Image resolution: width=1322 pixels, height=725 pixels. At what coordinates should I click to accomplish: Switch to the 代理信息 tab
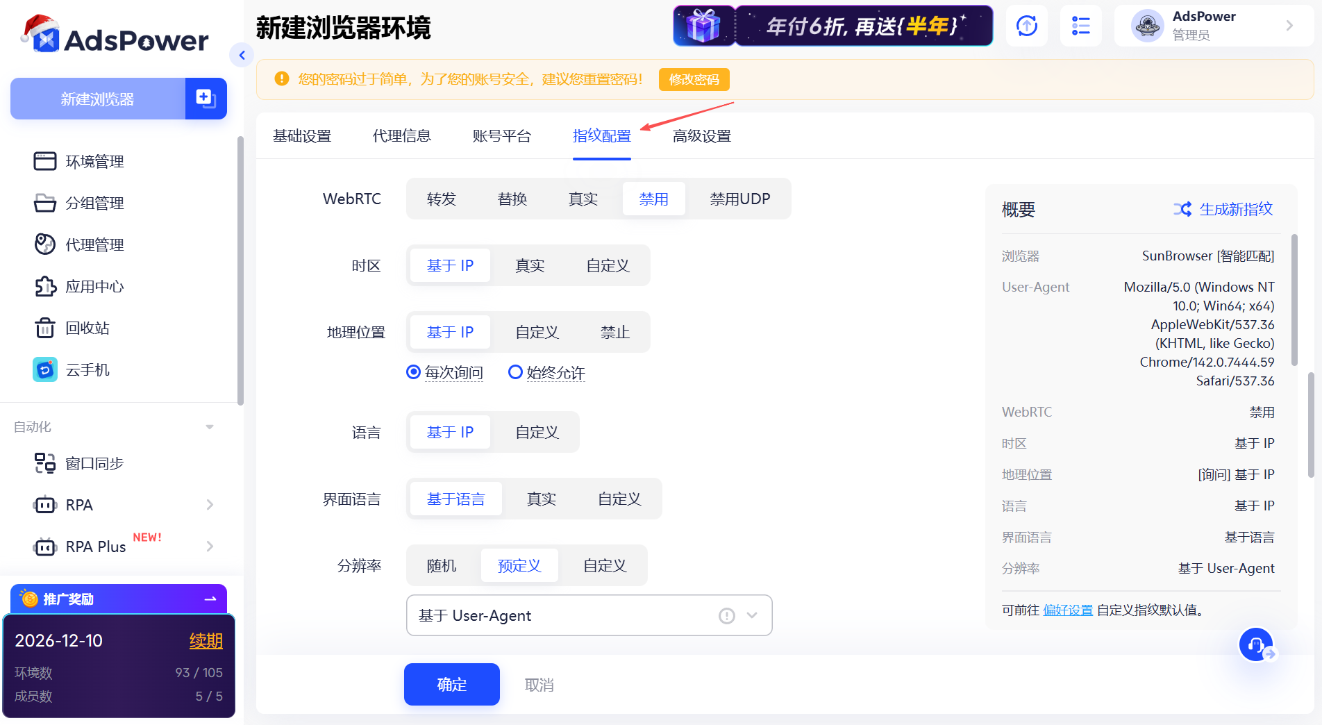point(401,136)
